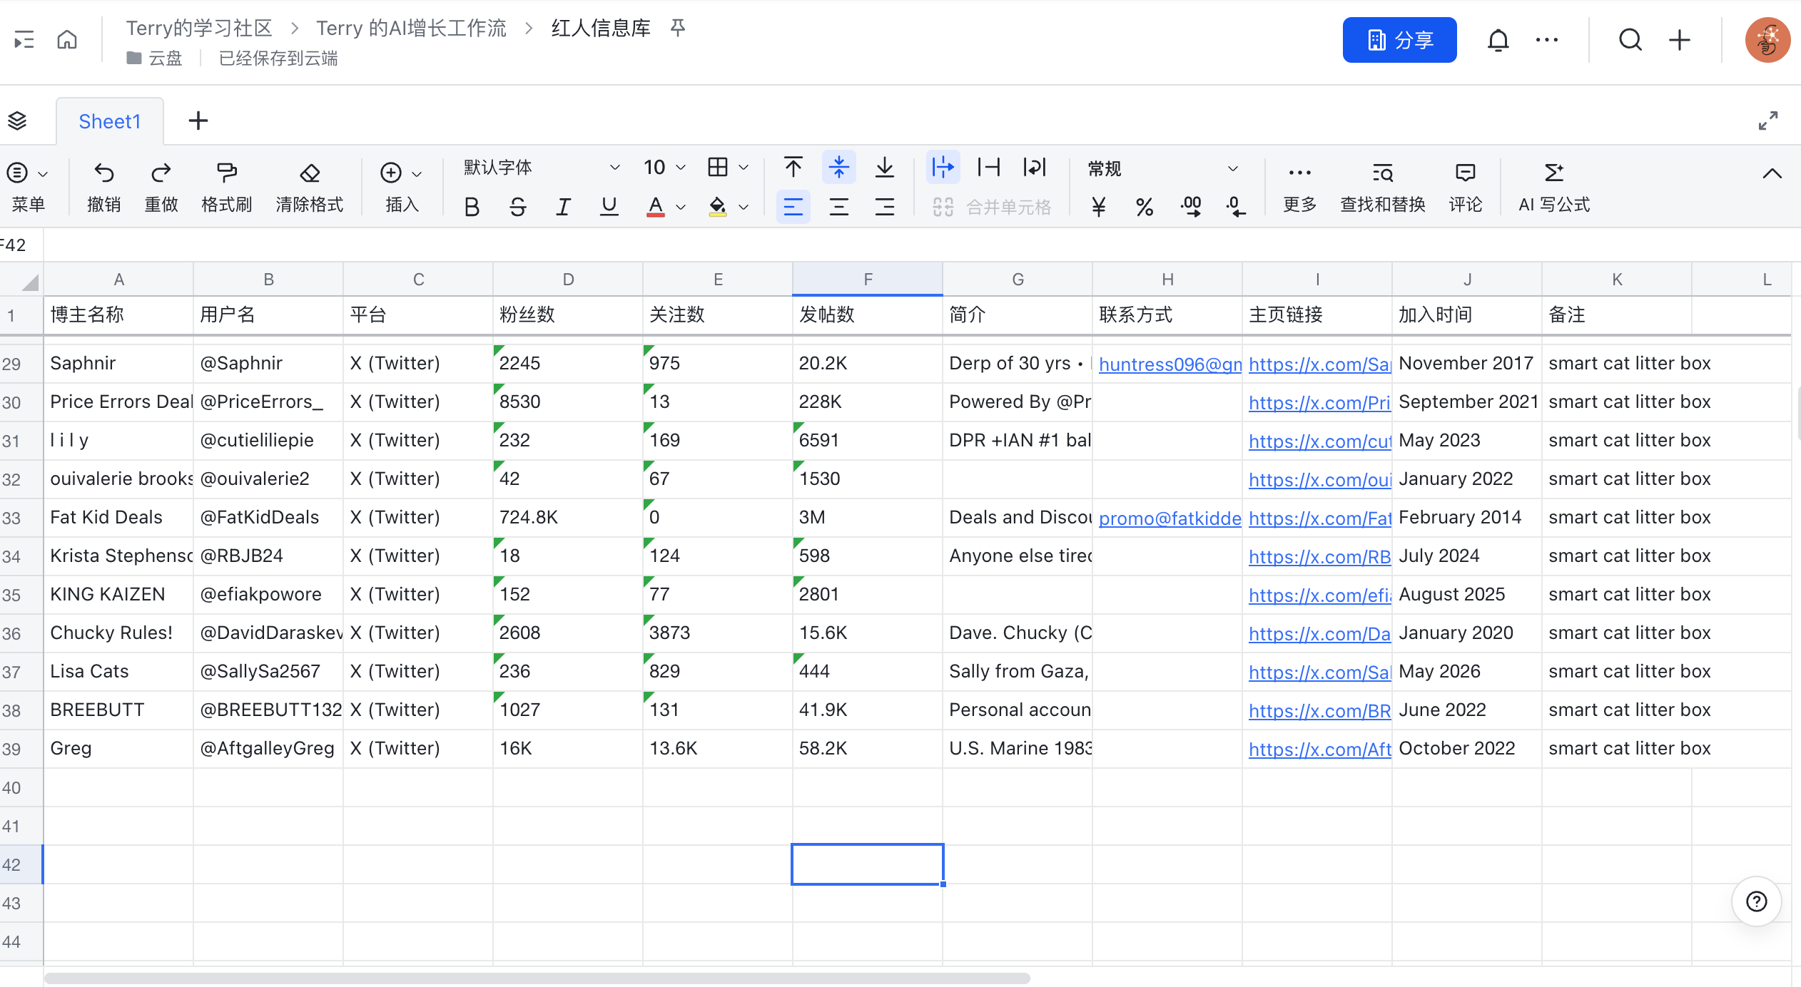1801x987 pixels.
Task: Open the huntress096 email link
Action: pyautogui.click(x=1170, y=364)
